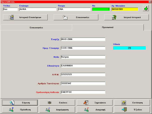Click the camera icon on Εικόνες
This screenshot has width=152, height=114.
(x=49, y=103)
